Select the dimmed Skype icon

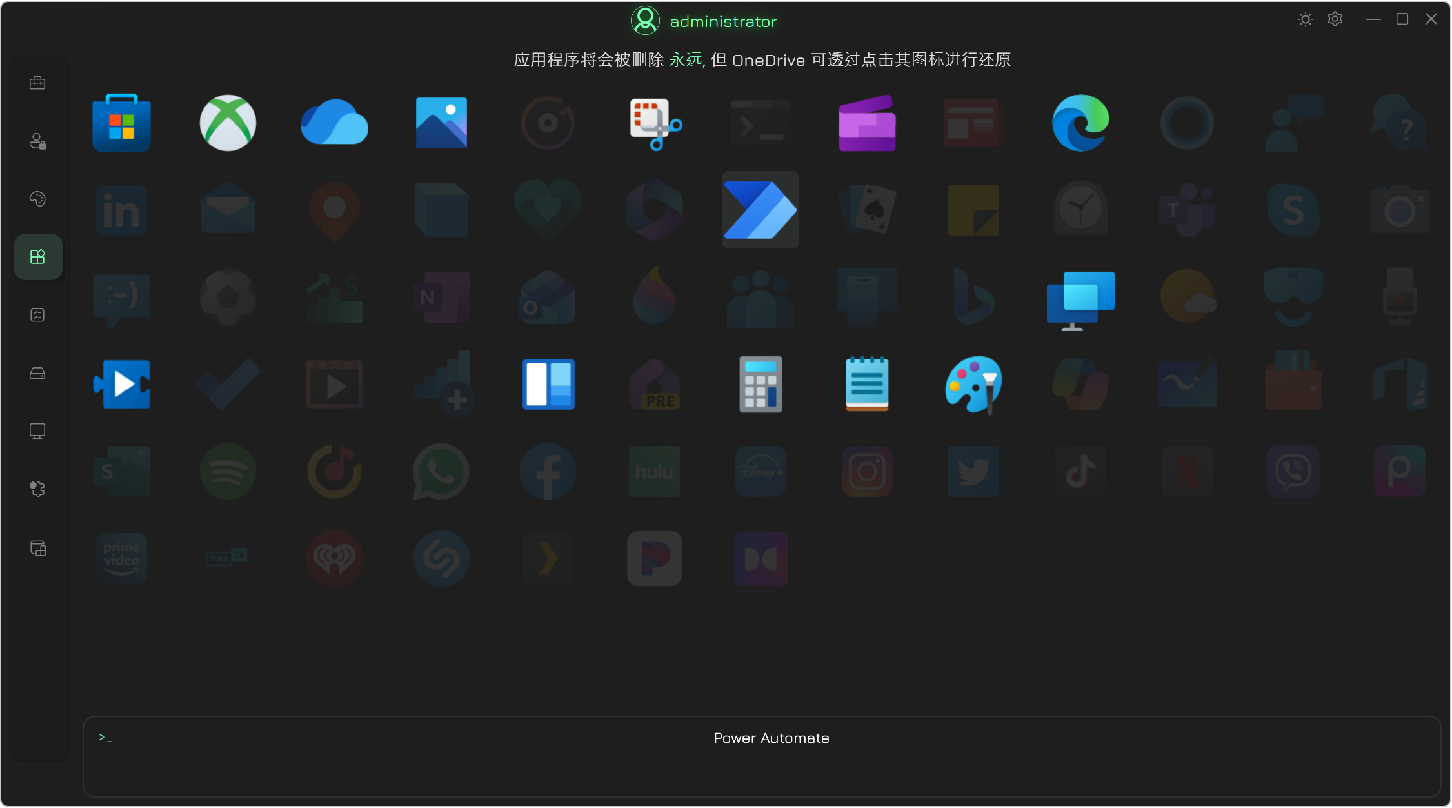(x=1293, y=210)
